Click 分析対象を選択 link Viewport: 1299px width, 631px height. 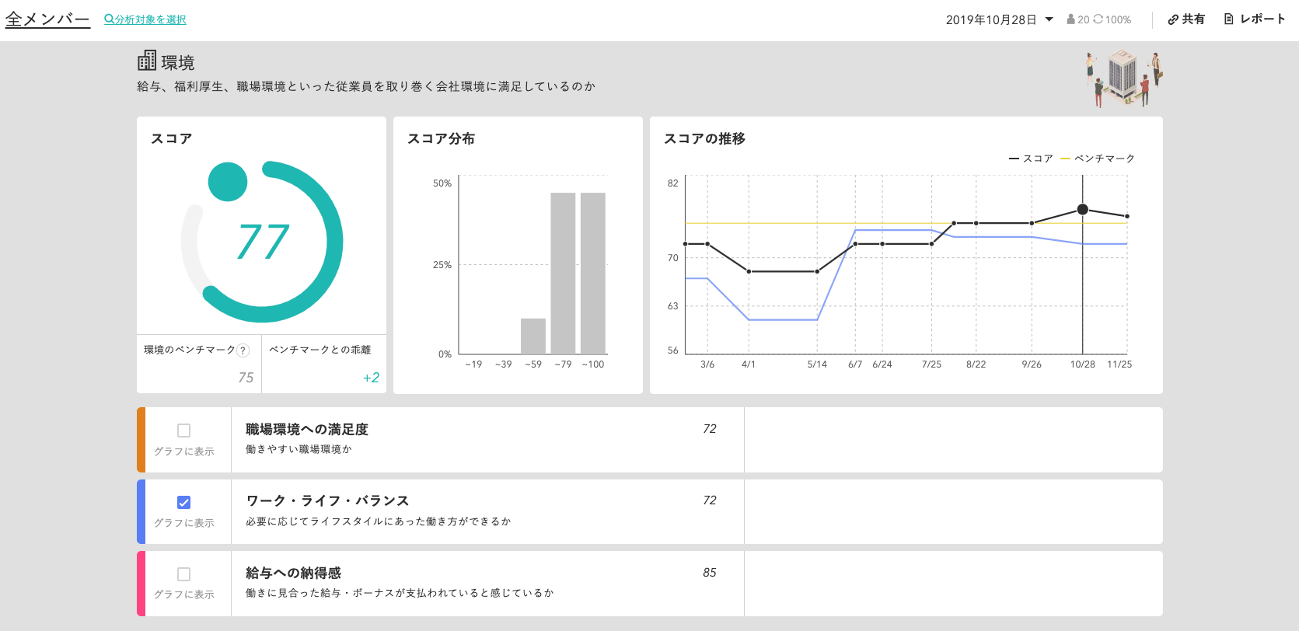point(145,19)
